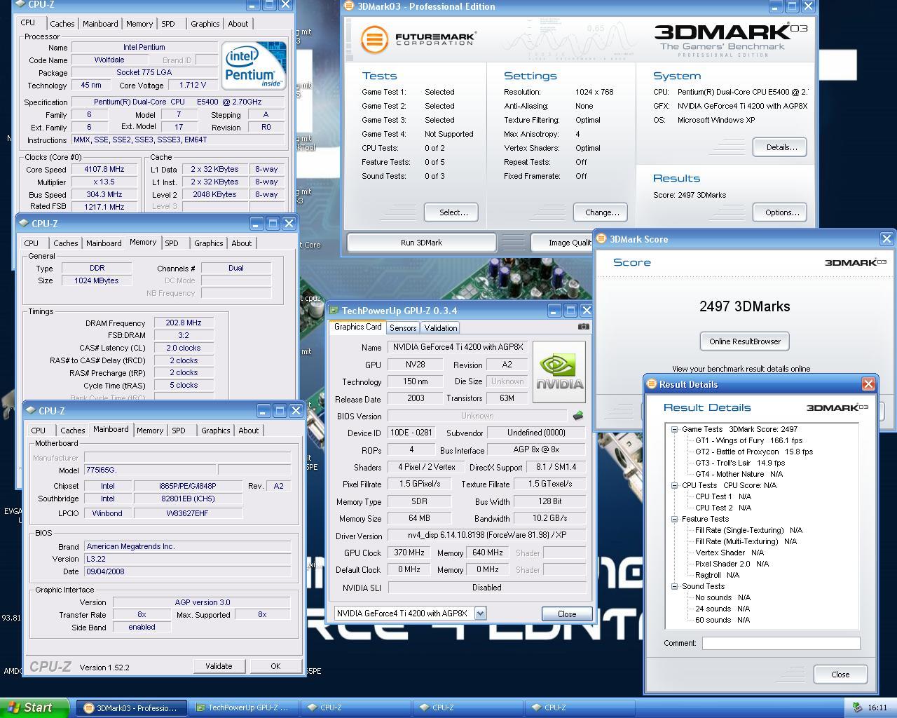Select GT2 - Battle of Proxycon result
Screen dimensions: 897x718
(x=754, y=452)
